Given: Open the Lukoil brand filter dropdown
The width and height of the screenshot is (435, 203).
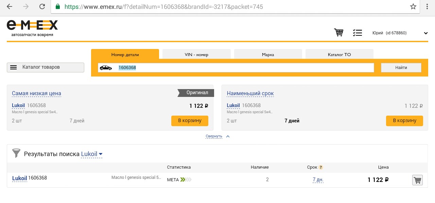Looking at the screenshot, I should click(x=92, y=154).
